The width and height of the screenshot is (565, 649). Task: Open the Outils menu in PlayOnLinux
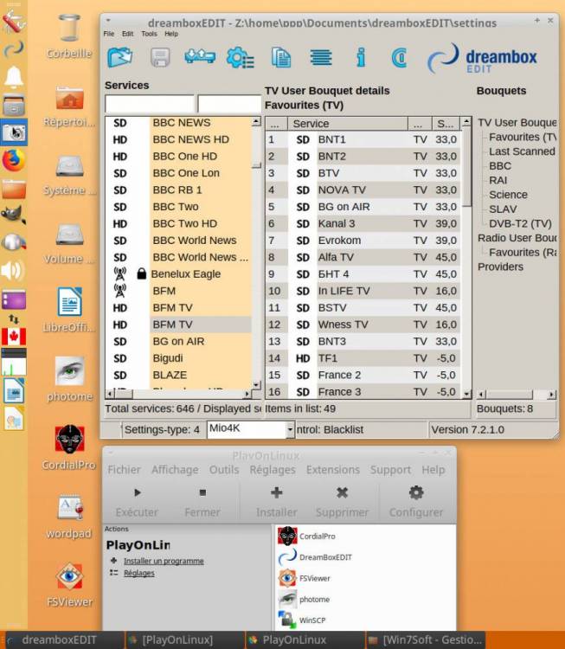point(224,470)
